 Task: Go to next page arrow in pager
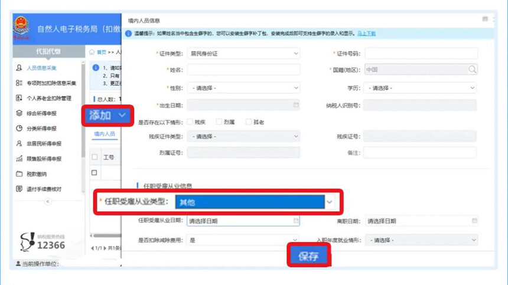[105, 248]
